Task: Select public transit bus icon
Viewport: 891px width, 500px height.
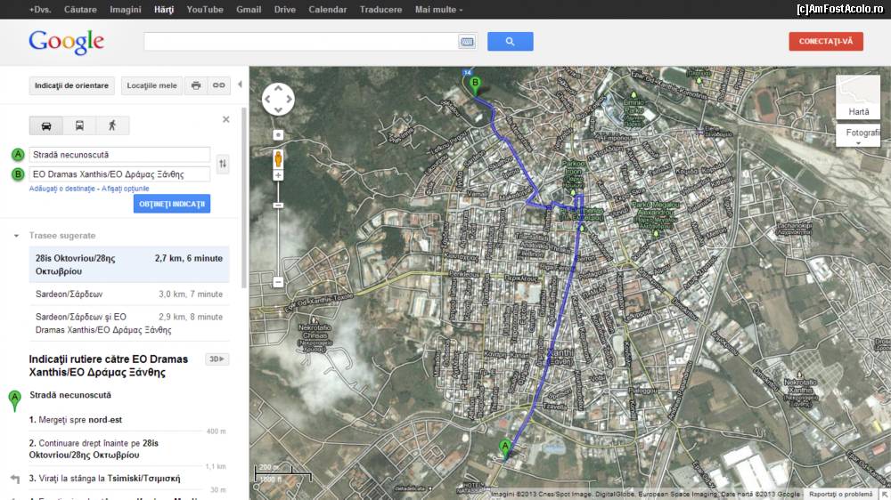Action: click(x=79, y=125)
